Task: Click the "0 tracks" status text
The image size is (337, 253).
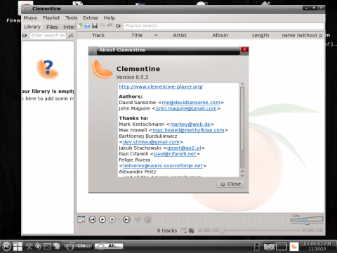Action: [167, 231]
